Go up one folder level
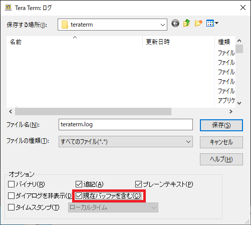 click(x=187, y=23)
